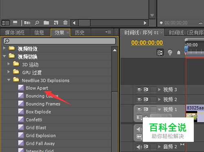Open effects panel flyout menu
204x152 pixels.
(x=109, y=32)
